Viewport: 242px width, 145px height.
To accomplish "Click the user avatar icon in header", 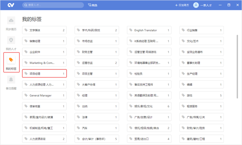I will (x=196, y=5).
